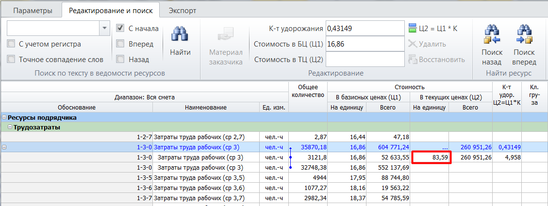The width and height of the screenshot is (548, 206).
Task: Enable the Вперед checkbox
Action: click(x=120, y=44)
